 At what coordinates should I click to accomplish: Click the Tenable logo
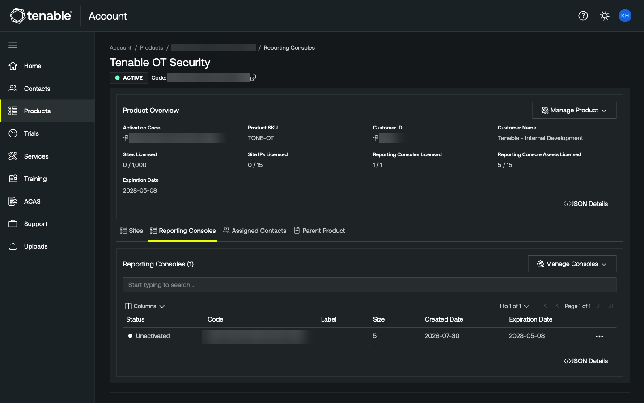click(41, 16)
